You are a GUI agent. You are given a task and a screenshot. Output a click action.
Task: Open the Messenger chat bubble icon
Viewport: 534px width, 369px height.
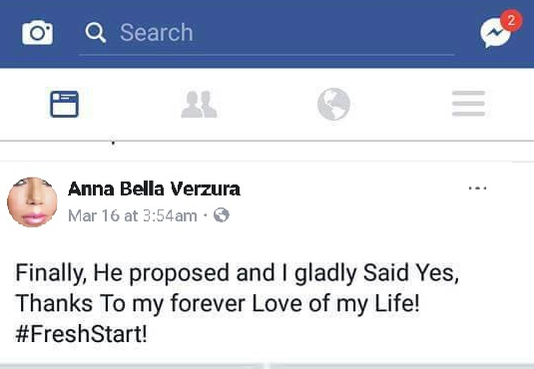pyautogui.click(x=495, y=33)
